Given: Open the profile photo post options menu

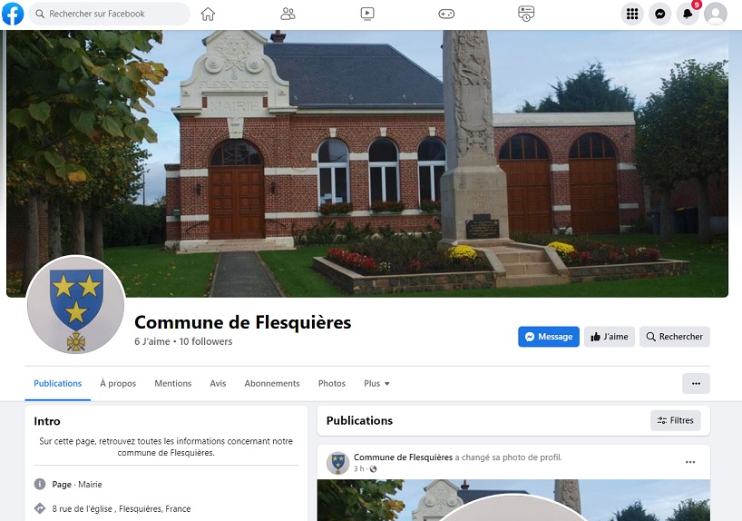Looking at the screenshot, I should [x=690, y=462].
